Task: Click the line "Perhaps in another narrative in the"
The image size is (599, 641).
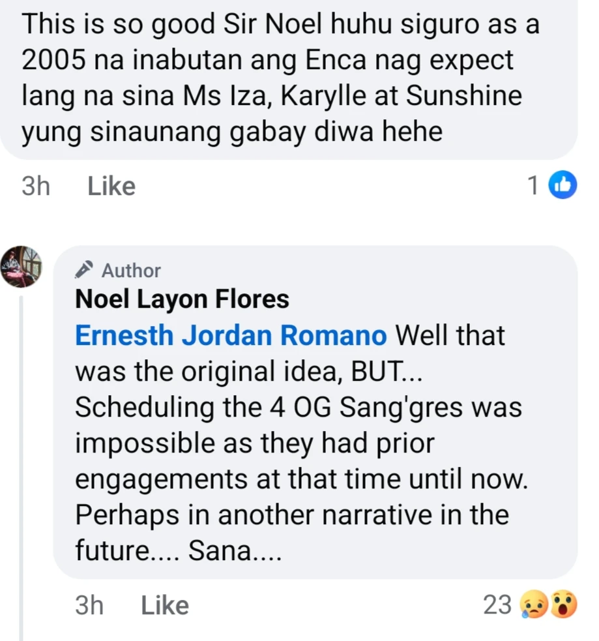Action: click(291, 515)
